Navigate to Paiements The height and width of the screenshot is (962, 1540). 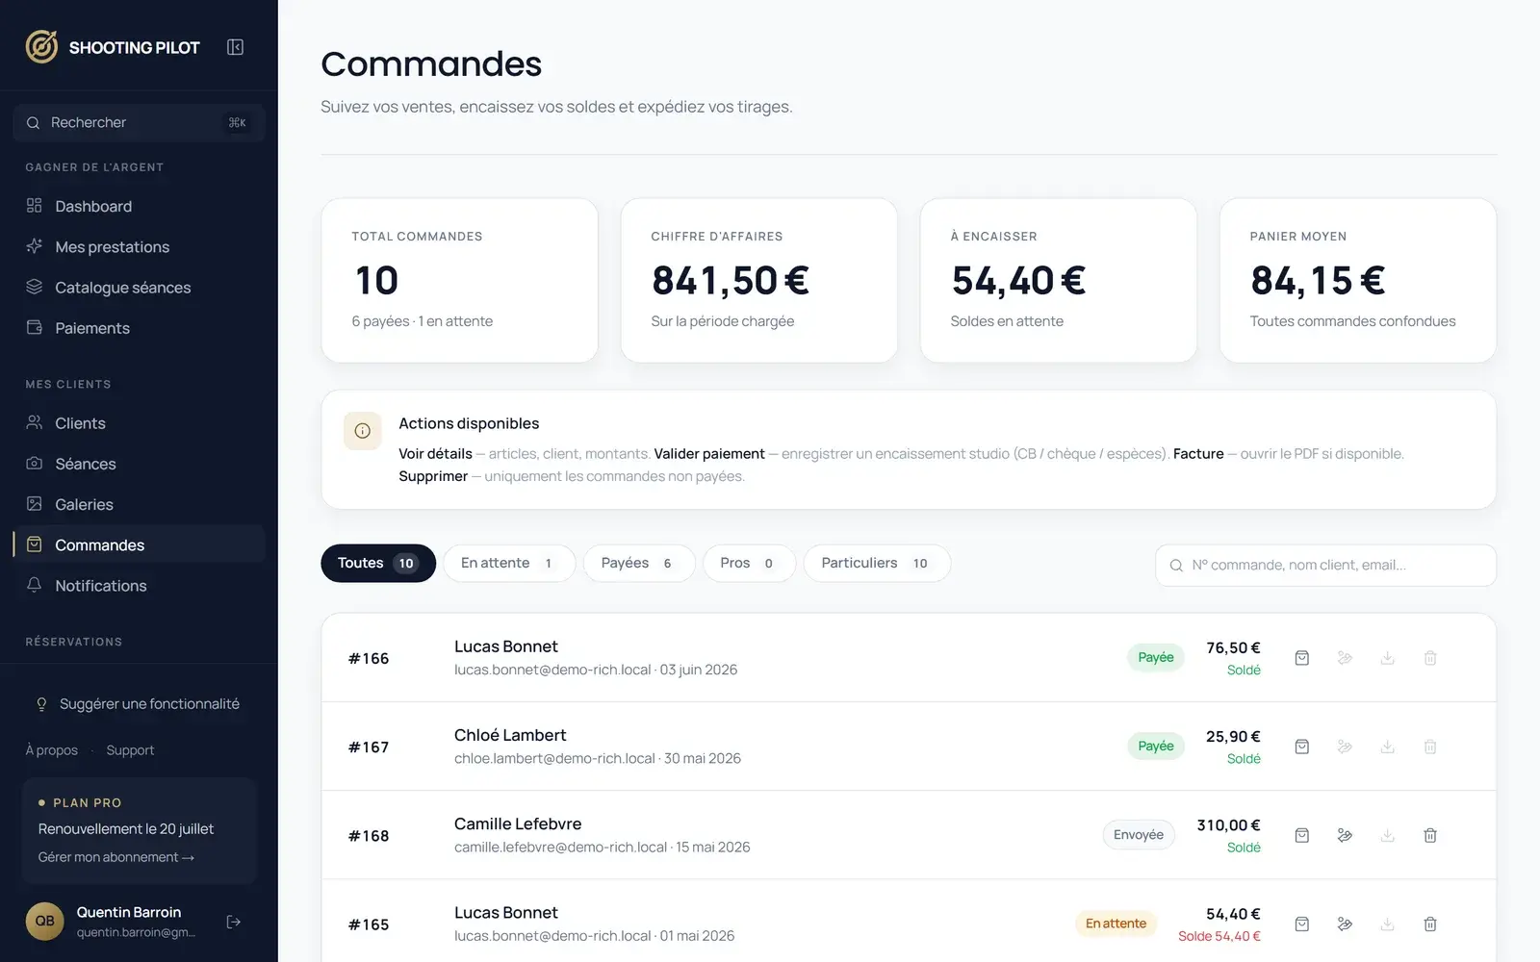point(140,328)
